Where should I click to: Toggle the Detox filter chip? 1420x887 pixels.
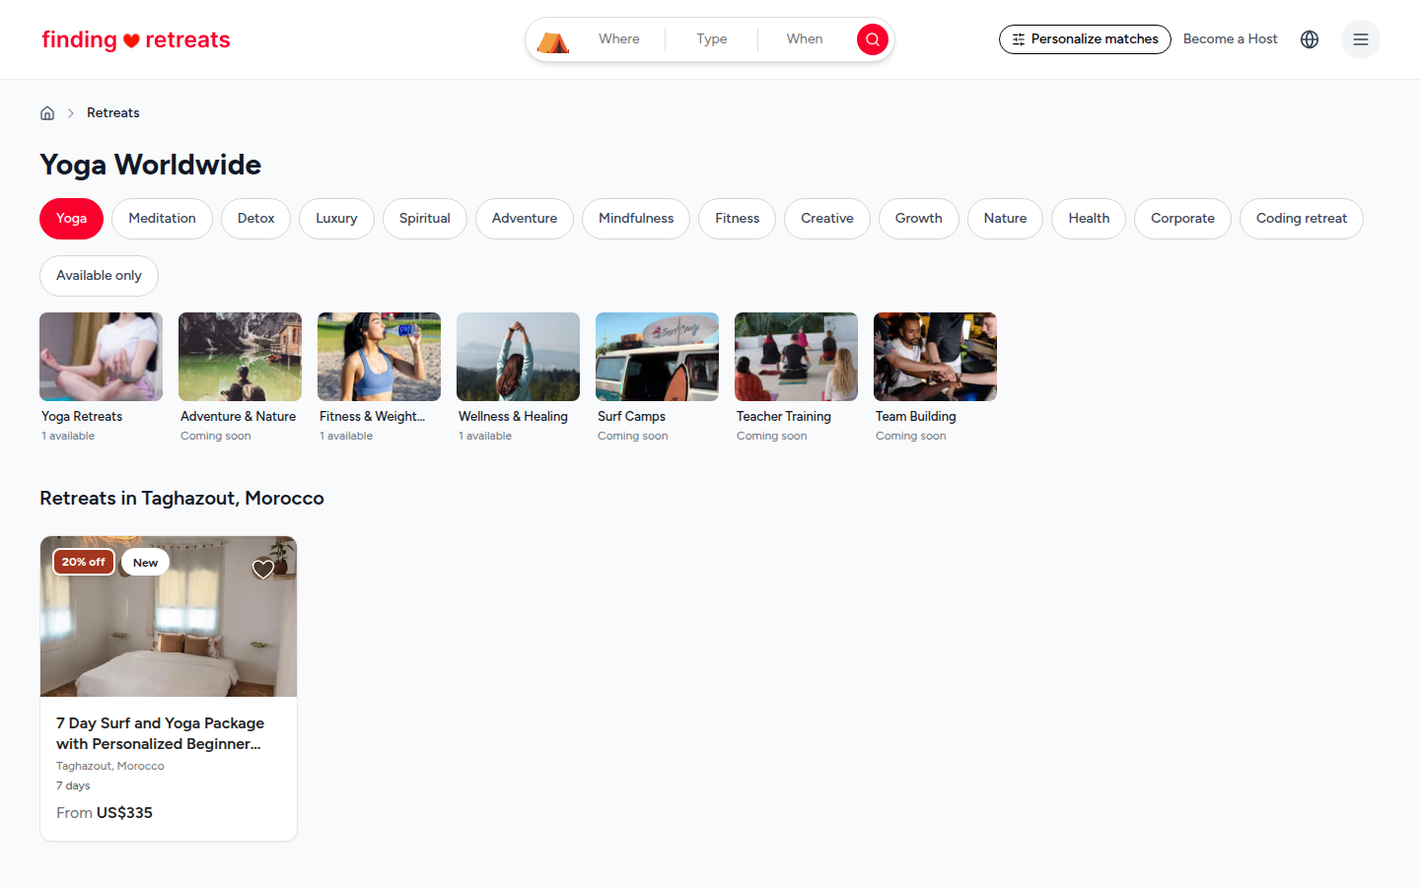click(255, 219)
